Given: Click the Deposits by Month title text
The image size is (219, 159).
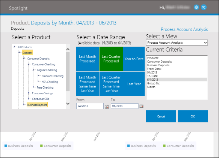Looking at the screenshot, I should [74, 23].
